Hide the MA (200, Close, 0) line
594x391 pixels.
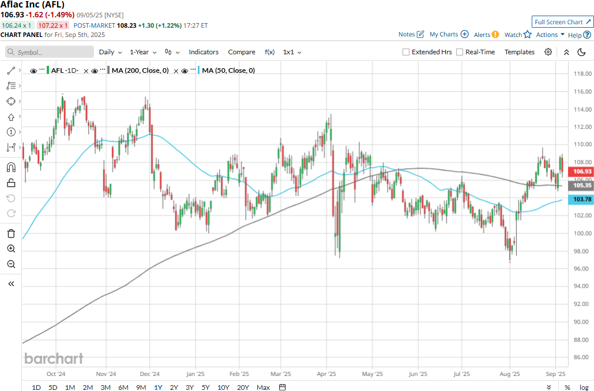point(95,71)
